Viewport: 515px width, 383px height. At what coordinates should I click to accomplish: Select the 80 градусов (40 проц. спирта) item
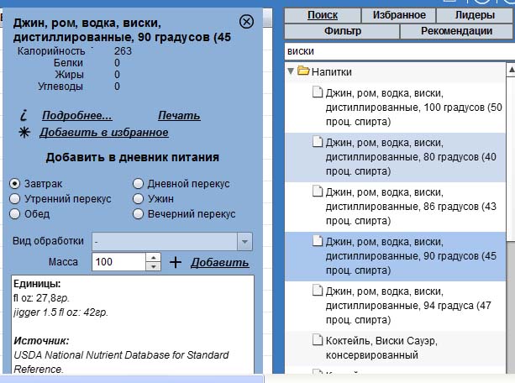click(x=396, y=157)
